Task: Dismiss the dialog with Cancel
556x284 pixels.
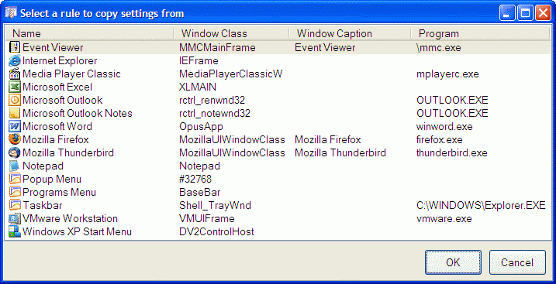Action: 517,262
